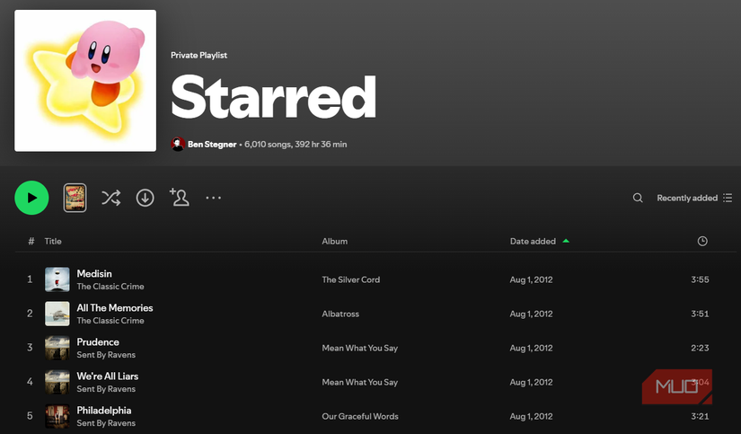This screenshot has height=434, width=741.
Task: Click track number 4 for We're All Liars
Action: (x=30, y=382)
